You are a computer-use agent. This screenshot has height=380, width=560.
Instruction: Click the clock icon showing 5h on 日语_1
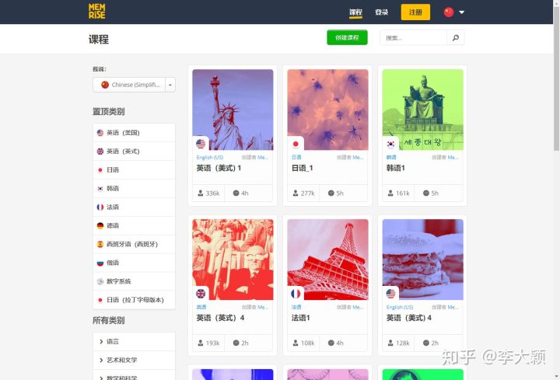[331, 193]
